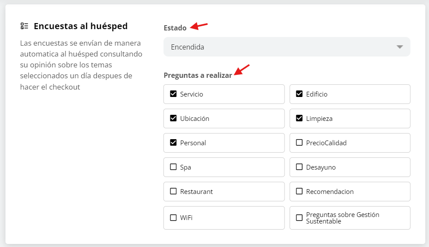Enable the PrecioCalidad checkbox
Image resolution: width=429 pixels, height=247 pixels.
[299, 143]
